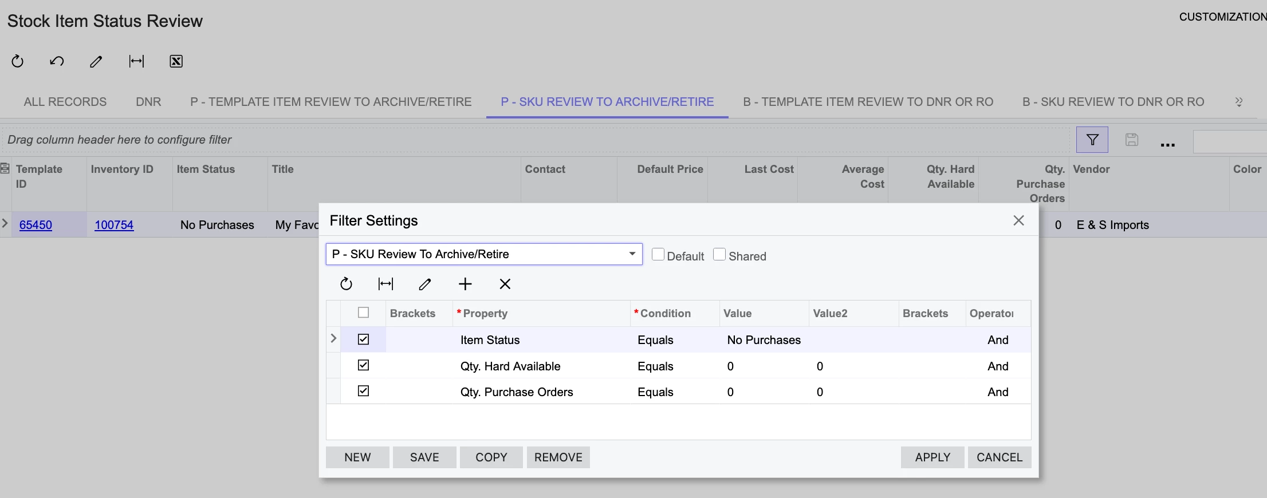Enable the Default checkbox
Image resolution: width=1267 pixels, height=498 pixels.
tap(658, 255)
